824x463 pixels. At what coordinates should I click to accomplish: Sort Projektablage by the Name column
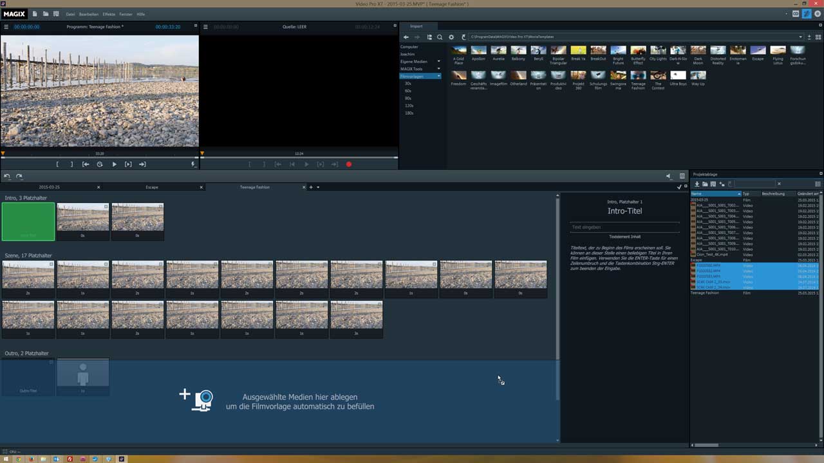716,194
